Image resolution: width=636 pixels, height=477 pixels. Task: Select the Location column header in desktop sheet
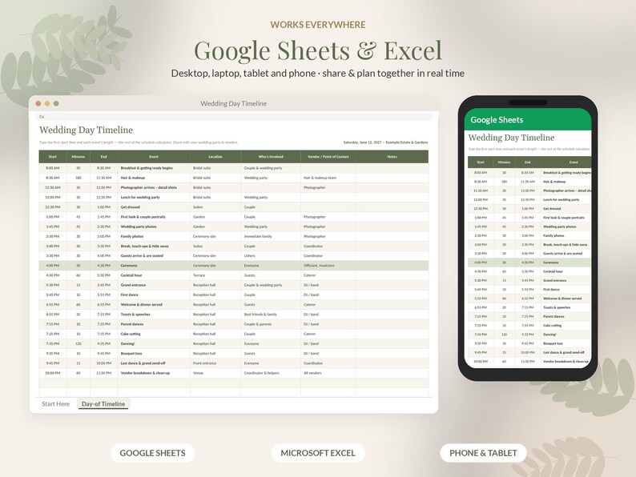(215, 156)
